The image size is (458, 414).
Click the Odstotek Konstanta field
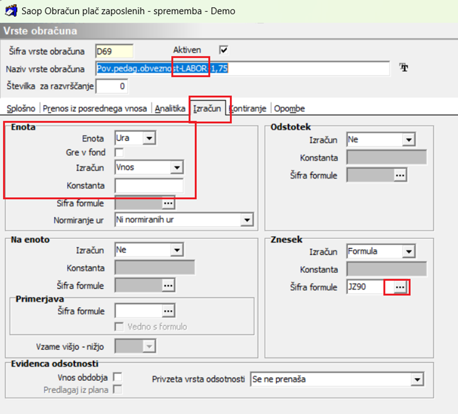pos(387,157)
